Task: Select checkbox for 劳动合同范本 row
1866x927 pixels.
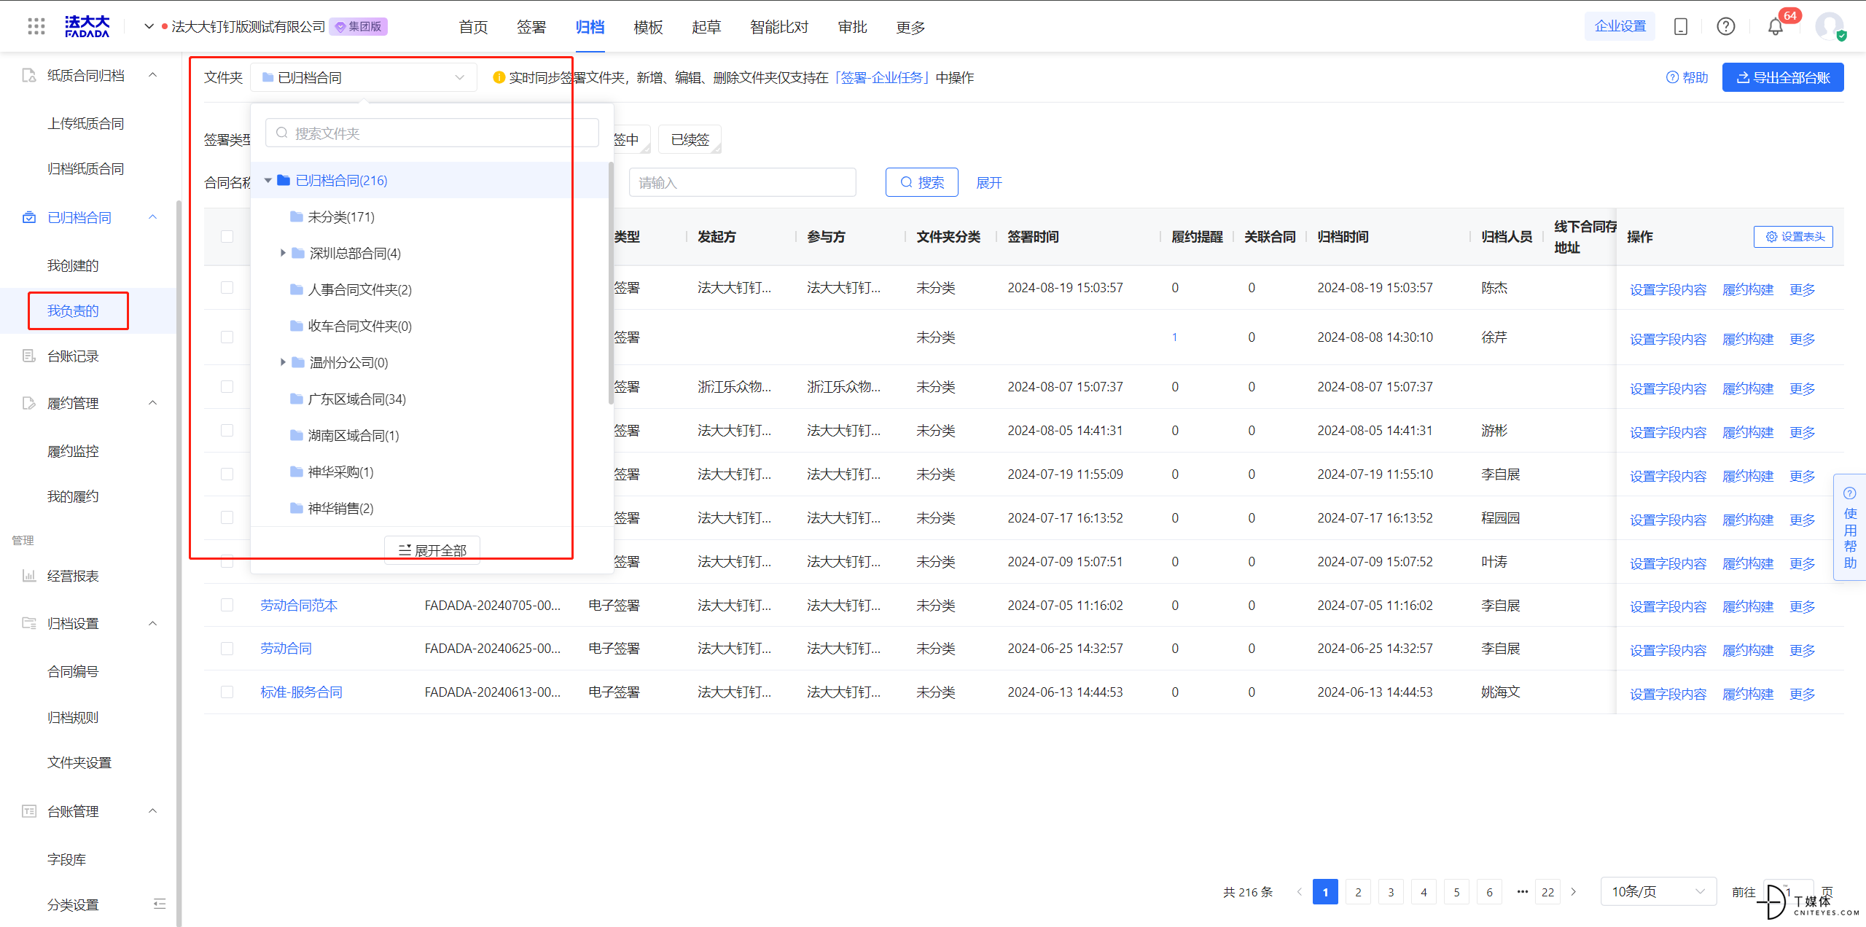Action: [227, 605]
